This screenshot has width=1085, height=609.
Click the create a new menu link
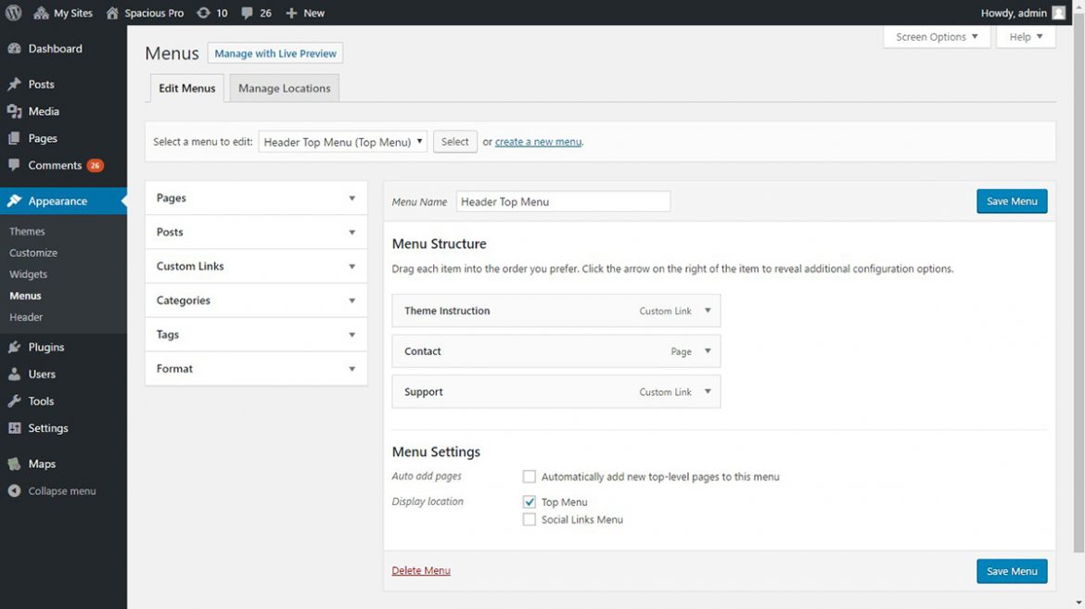(x=538, y=141)
